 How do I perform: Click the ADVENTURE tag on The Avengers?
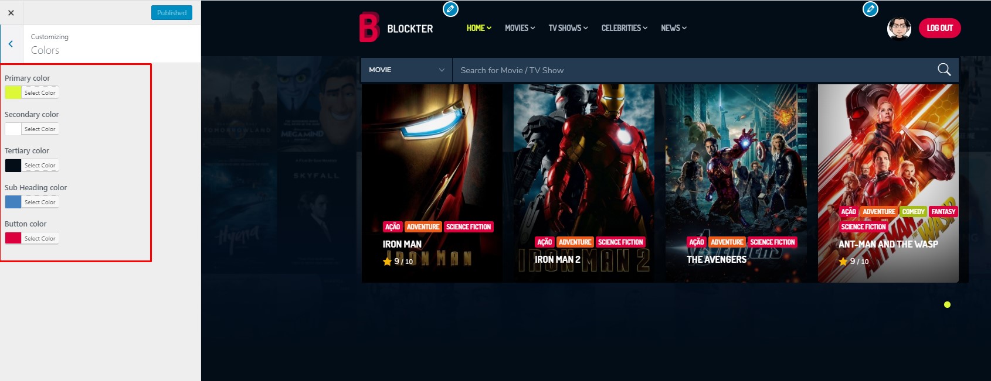tap(727, 242)
